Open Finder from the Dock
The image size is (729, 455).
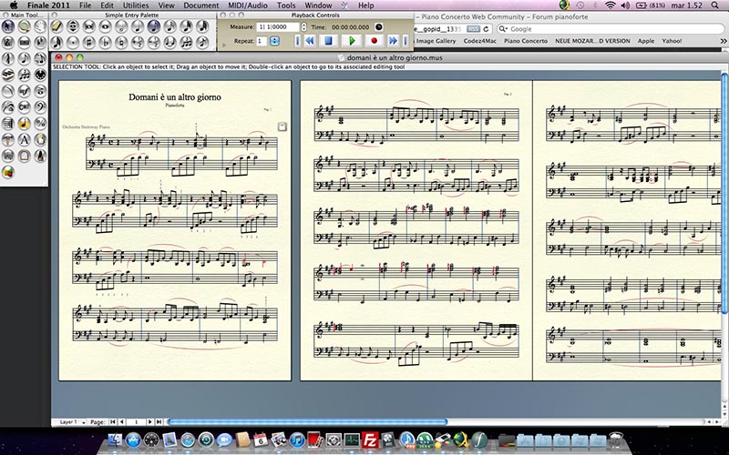click(115, 440)
